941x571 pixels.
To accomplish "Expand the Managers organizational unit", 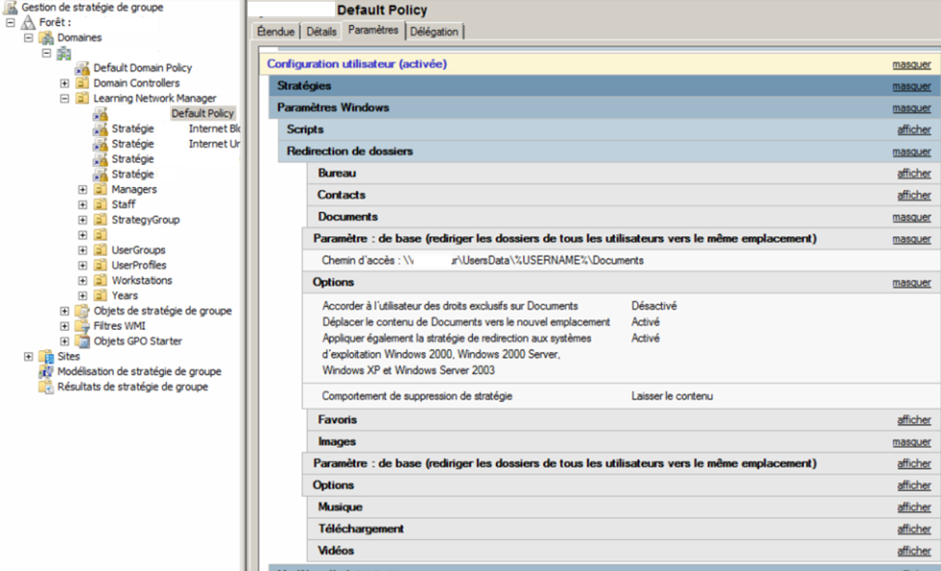I will tap(83, 190).
